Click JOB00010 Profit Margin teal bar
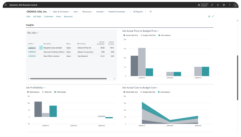The image size is (241, 137). click(53, 111)
